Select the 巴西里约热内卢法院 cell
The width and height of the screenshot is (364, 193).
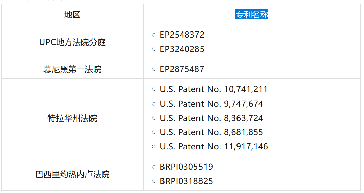coord(72,174)
